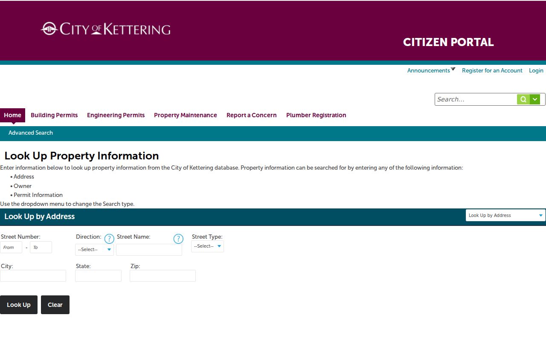Focus the top Search text box
546x341 pixels.
[476, 99]
